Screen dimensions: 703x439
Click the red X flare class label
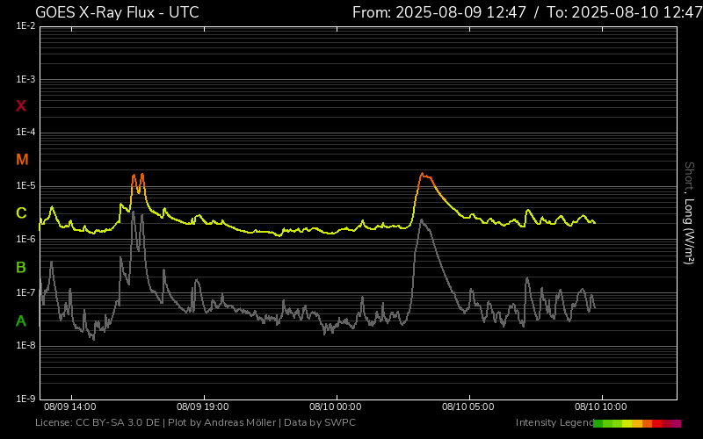point(21,106)
